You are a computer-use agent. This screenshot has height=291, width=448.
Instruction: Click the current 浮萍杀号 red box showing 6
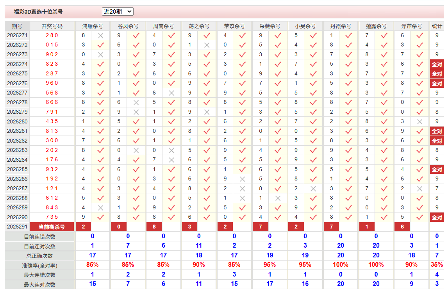[402, 227]
